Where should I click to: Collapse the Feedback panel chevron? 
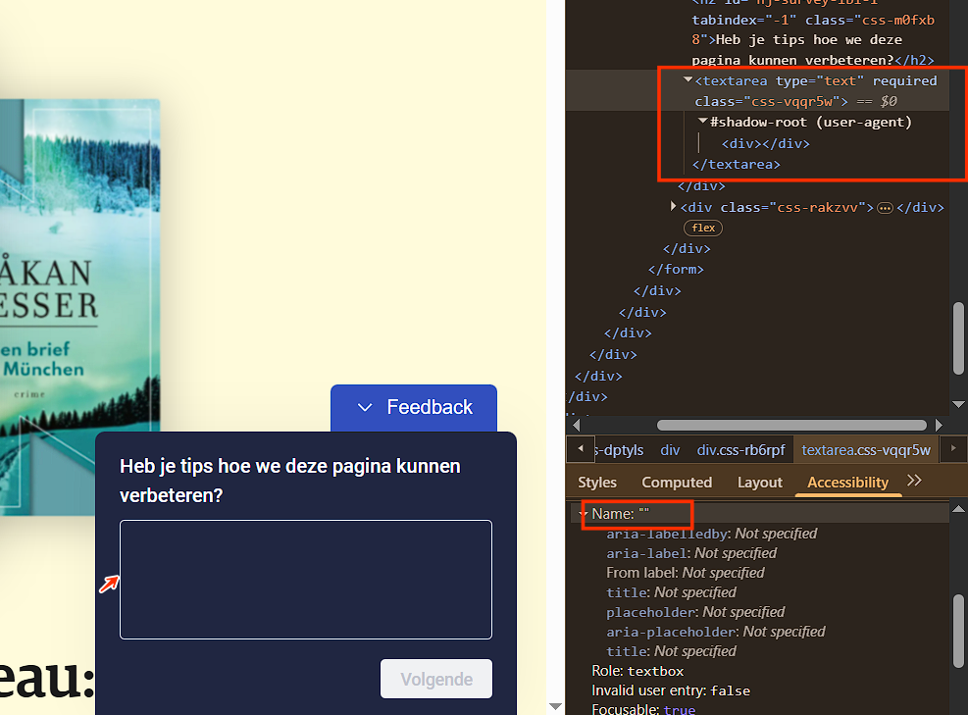click(365, 408)
